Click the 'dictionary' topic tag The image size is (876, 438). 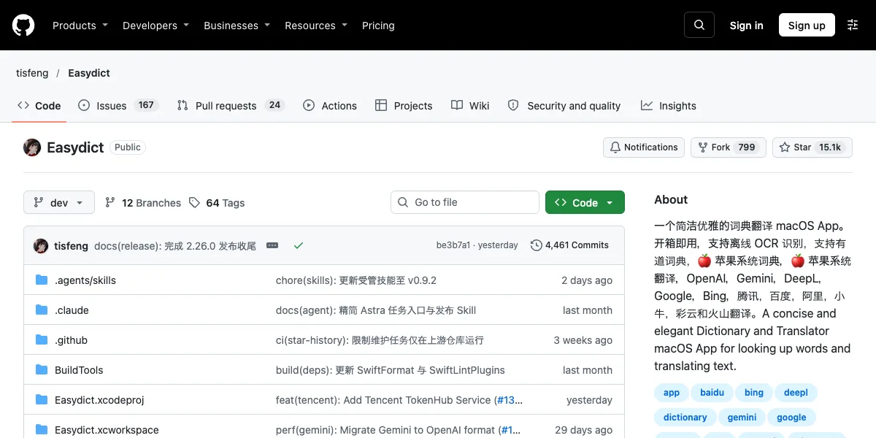click(685, 418)
